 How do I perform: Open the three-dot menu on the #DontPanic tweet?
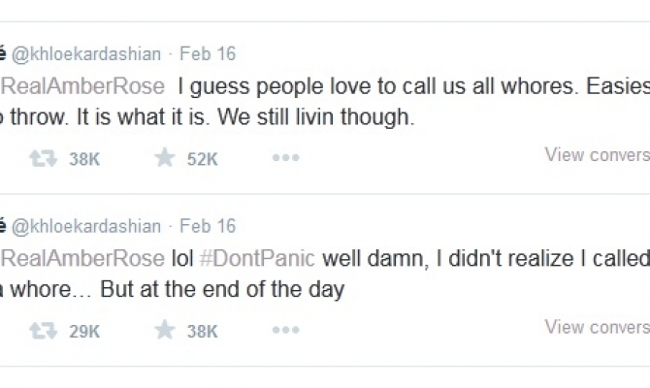tap(284, 331)
